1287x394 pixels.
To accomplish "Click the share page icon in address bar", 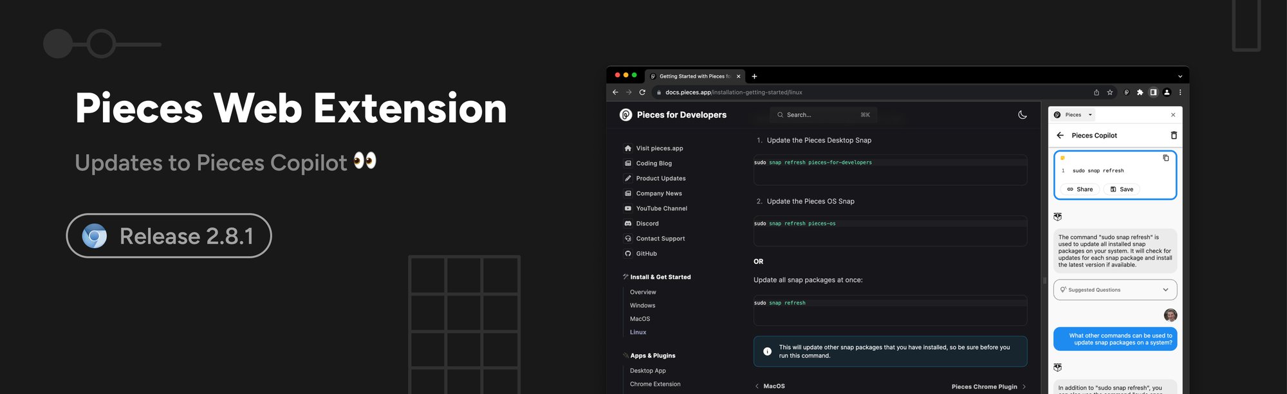I will pyautogui.click(x=1097, y=93).
